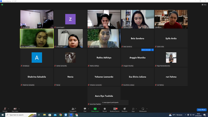Select Anggie Felitha video tile
Image resolution: width=208 pixels, height=117 pixels.
coord(104,38)
